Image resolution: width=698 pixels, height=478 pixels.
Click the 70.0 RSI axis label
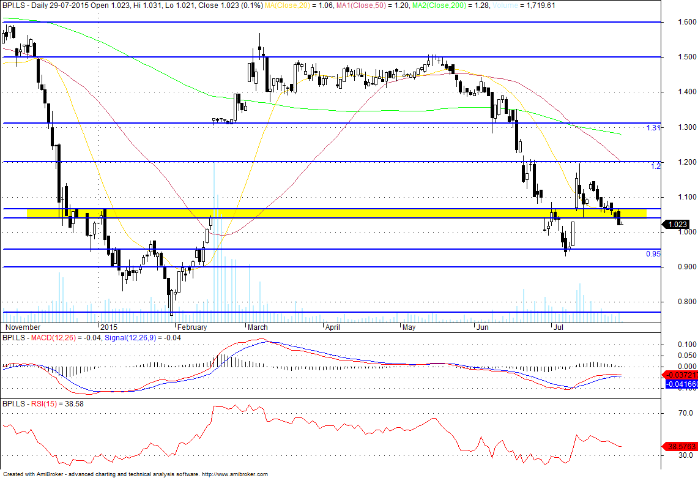[686, 413]
